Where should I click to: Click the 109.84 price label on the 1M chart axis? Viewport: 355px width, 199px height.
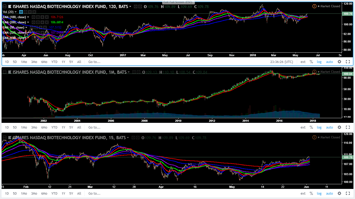coord(347,74)
